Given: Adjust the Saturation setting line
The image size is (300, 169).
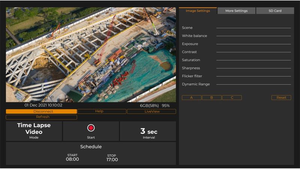Looking at the screenshot, I should click(x=254, y=60).
